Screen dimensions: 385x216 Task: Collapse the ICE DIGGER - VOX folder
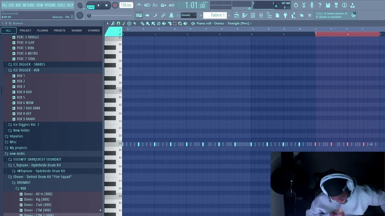[x=26, y=70]
